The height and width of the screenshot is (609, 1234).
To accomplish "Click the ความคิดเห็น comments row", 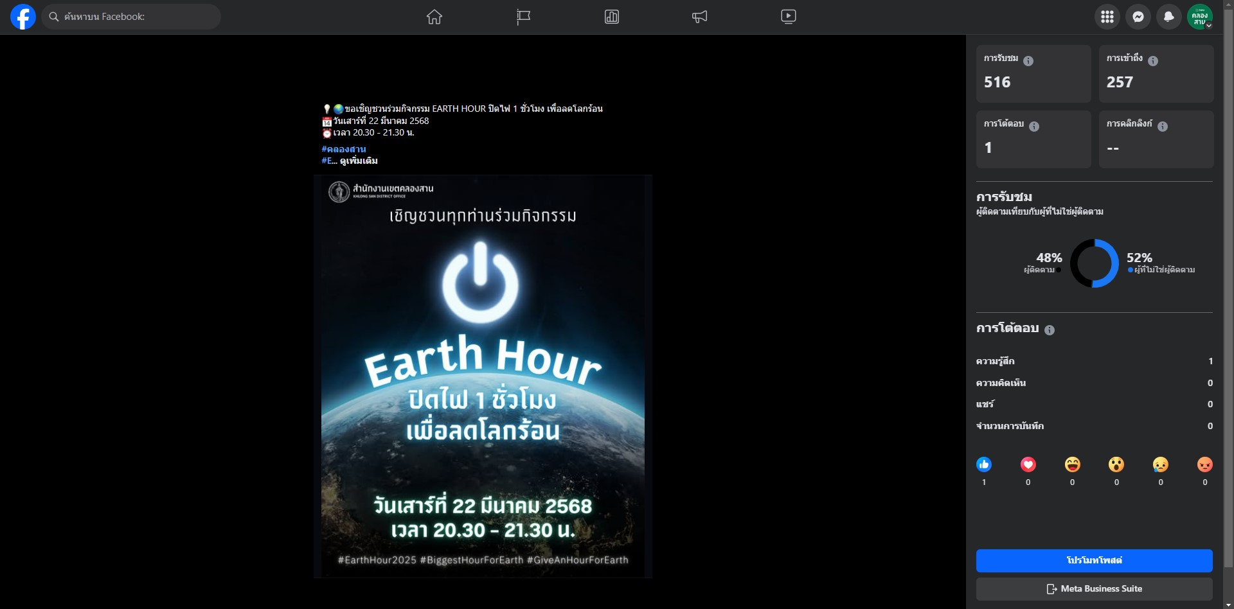I will tap(1094, 383).
